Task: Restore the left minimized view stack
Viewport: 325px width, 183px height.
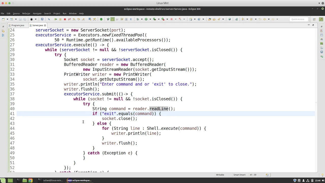Action: tap(3, 26)
